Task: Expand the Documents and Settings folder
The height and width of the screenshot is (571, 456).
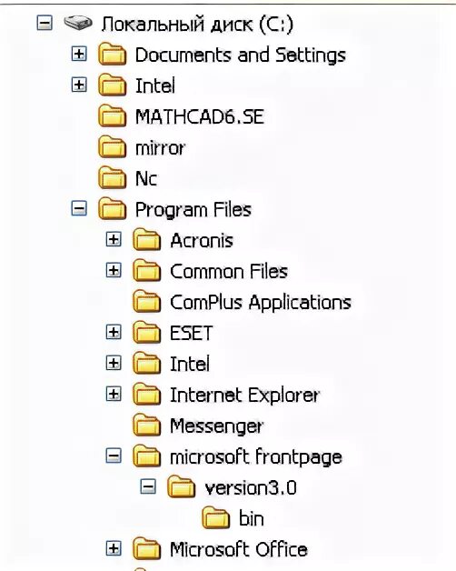Action: [x=79, y=55]
